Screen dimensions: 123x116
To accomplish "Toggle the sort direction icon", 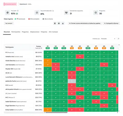I will click(118, 39).
